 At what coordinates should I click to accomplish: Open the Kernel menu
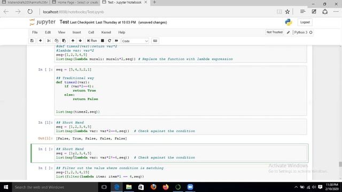click(106, 32)
